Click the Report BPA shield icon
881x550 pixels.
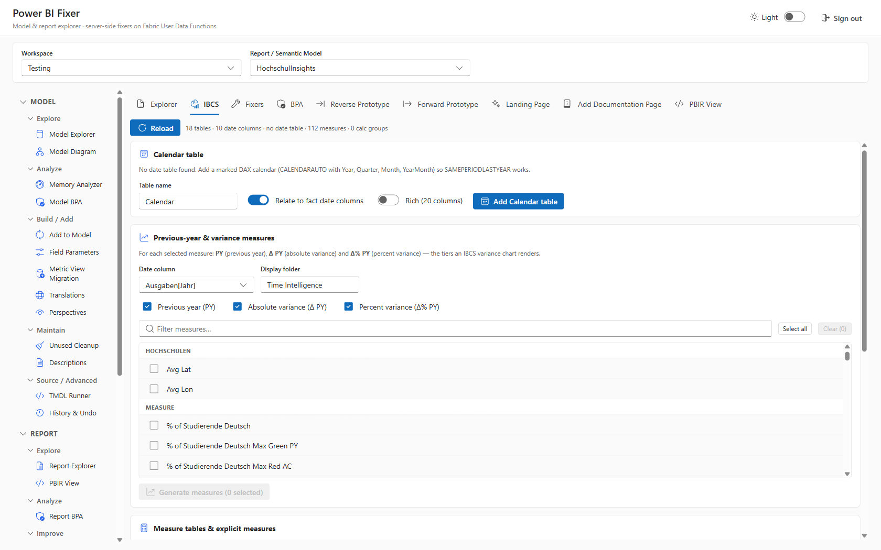(x=40, y=516)
